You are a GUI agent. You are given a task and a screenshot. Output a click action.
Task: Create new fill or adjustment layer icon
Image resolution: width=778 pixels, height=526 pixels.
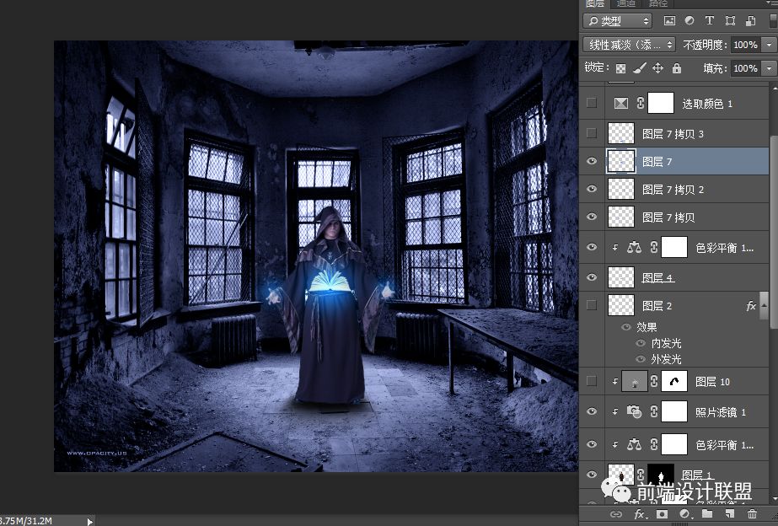point(684,514)
